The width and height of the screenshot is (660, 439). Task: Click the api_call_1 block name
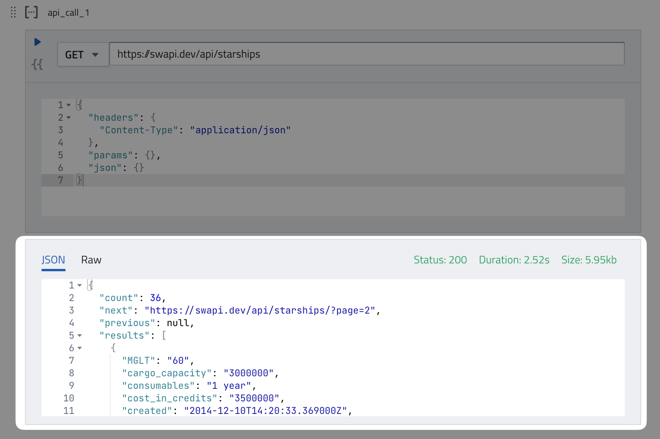pos(69,13)
